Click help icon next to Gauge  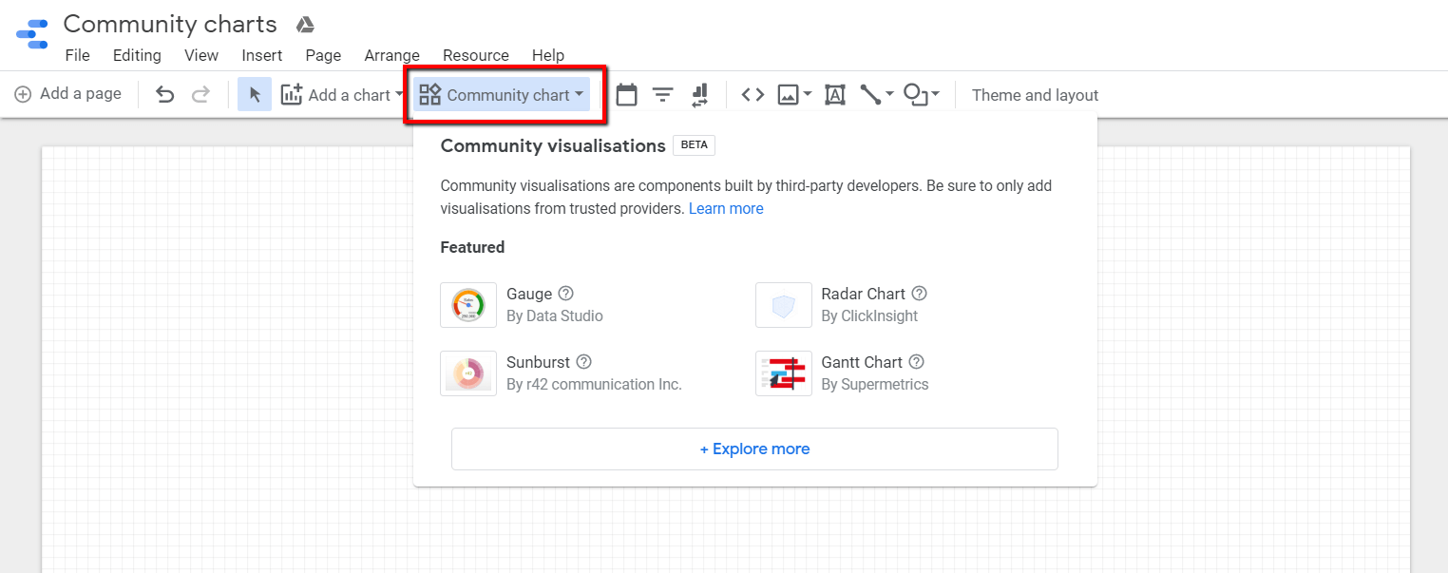tap(566, 294)
